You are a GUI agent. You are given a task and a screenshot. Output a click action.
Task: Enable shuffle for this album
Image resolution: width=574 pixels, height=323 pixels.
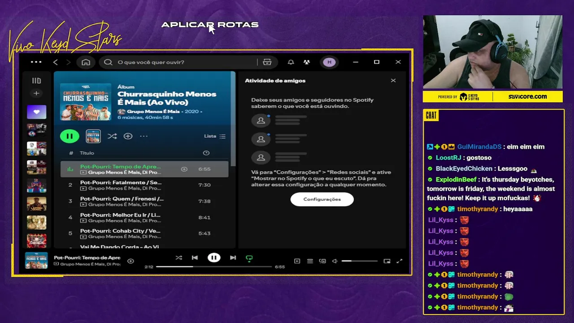click(x=112, y=136)
